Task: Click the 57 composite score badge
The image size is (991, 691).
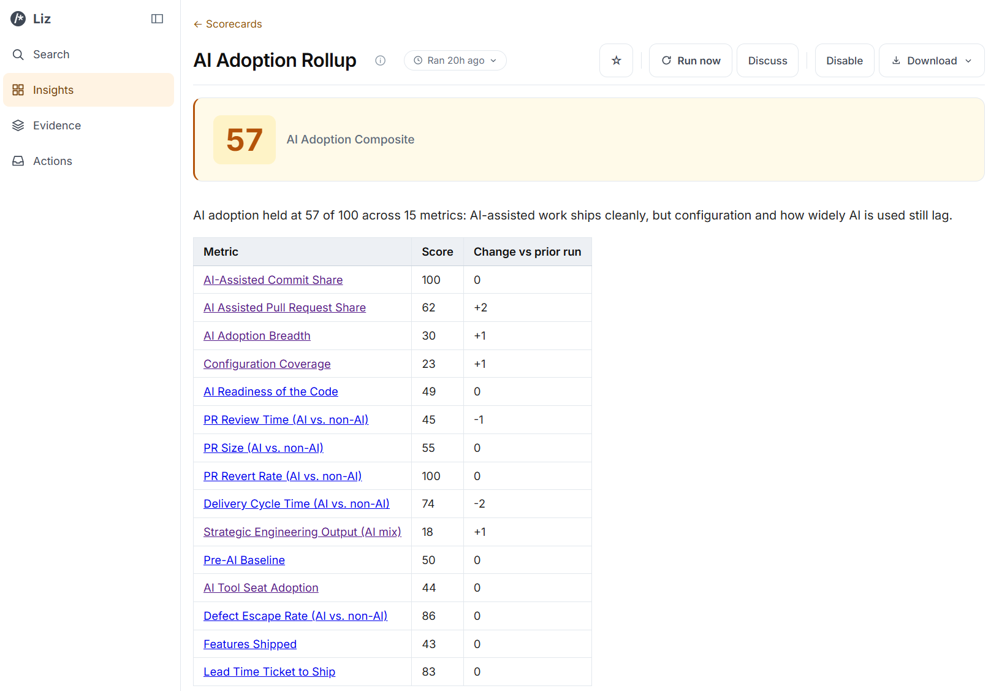Action: (245, 140)
